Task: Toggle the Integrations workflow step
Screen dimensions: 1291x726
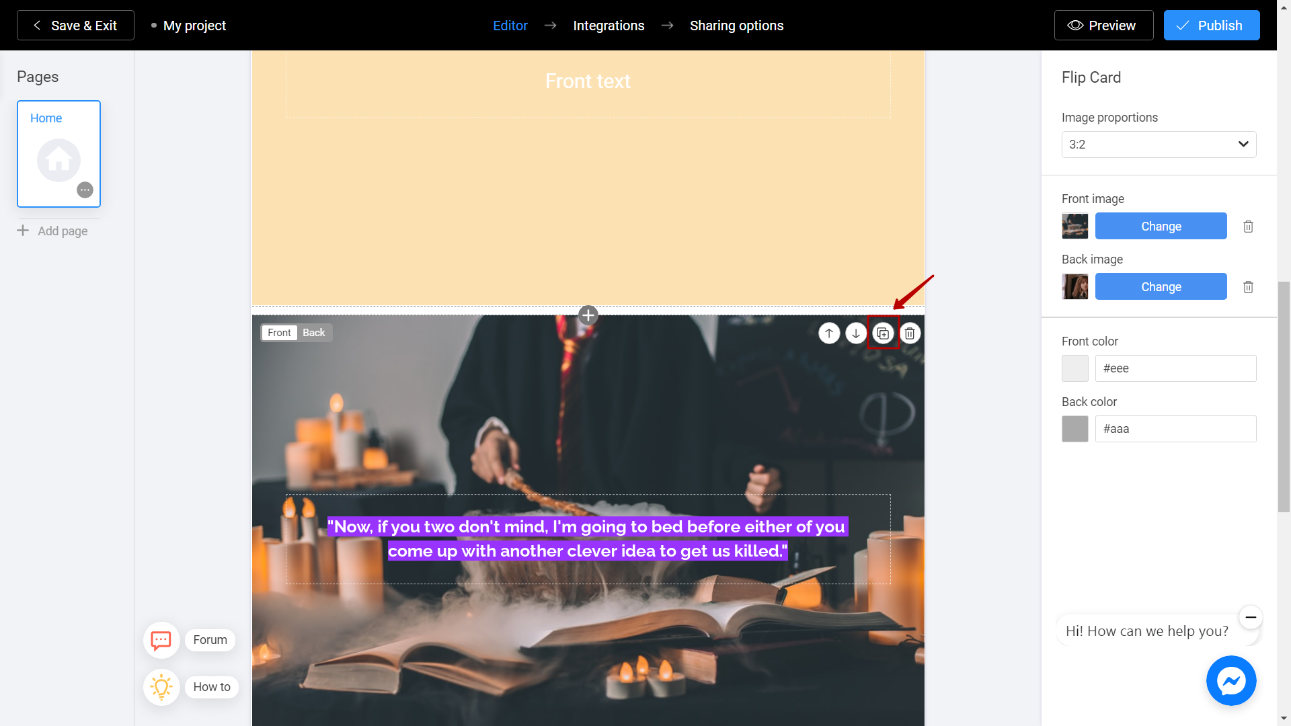Action: 609,25
